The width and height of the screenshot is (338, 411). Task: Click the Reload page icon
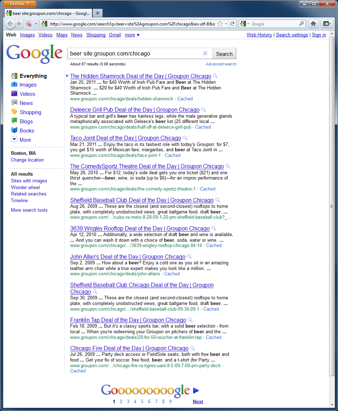[x=232, y=24]
